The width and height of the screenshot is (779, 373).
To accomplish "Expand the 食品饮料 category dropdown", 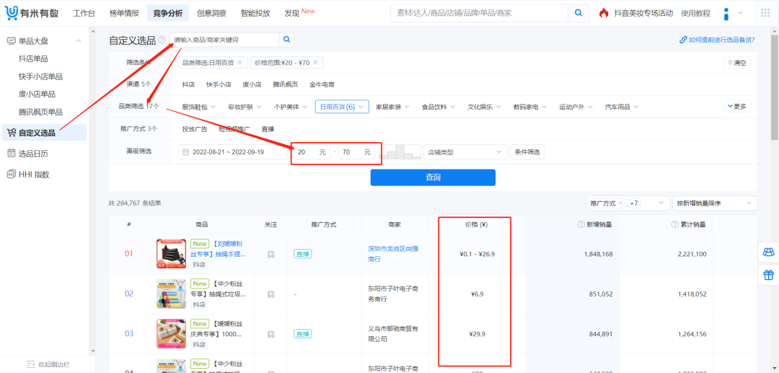I will coord(439,107).
